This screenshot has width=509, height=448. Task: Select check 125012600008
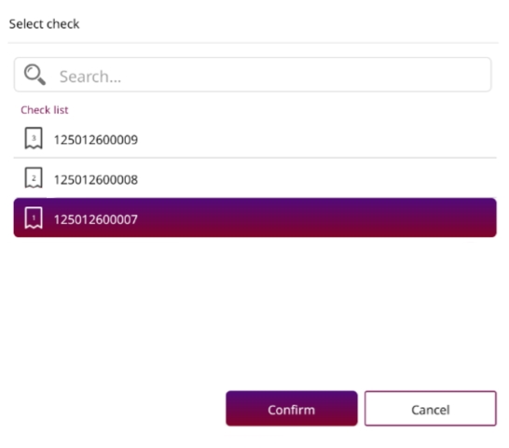(254, 179)
